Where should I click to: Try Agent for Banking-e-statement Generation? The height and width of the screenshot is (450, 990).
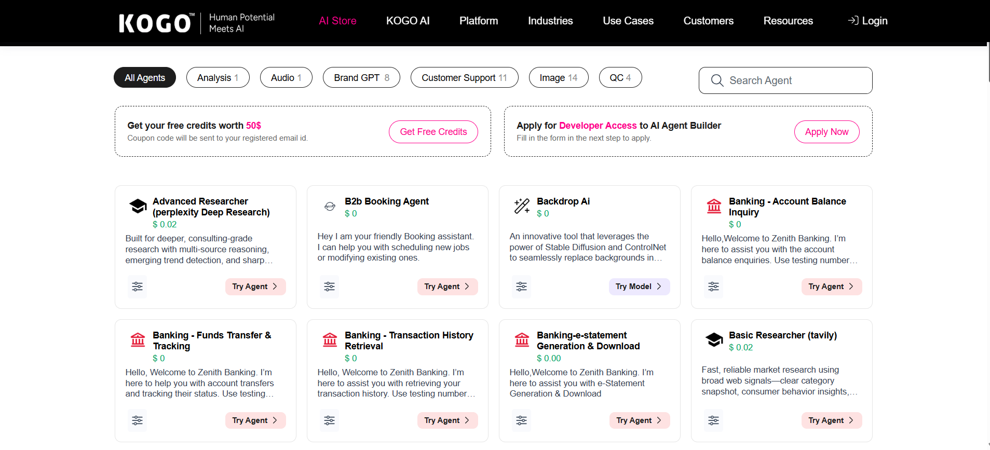(x=640, y=420)
